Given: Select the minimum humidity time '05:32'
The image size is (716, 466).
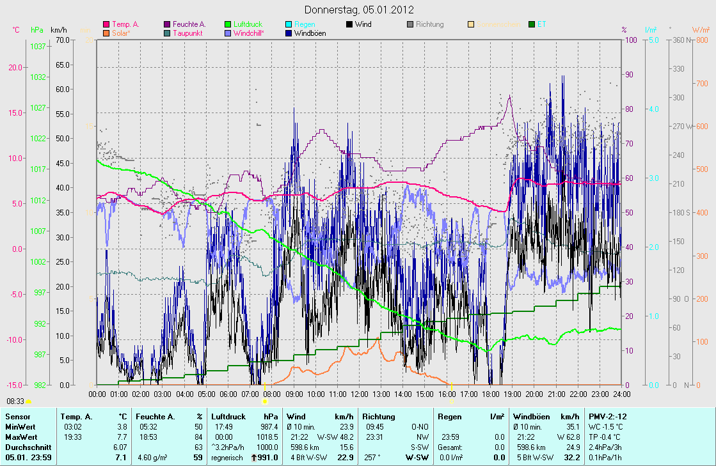Looking at the screenshot, I should (148, 427).
